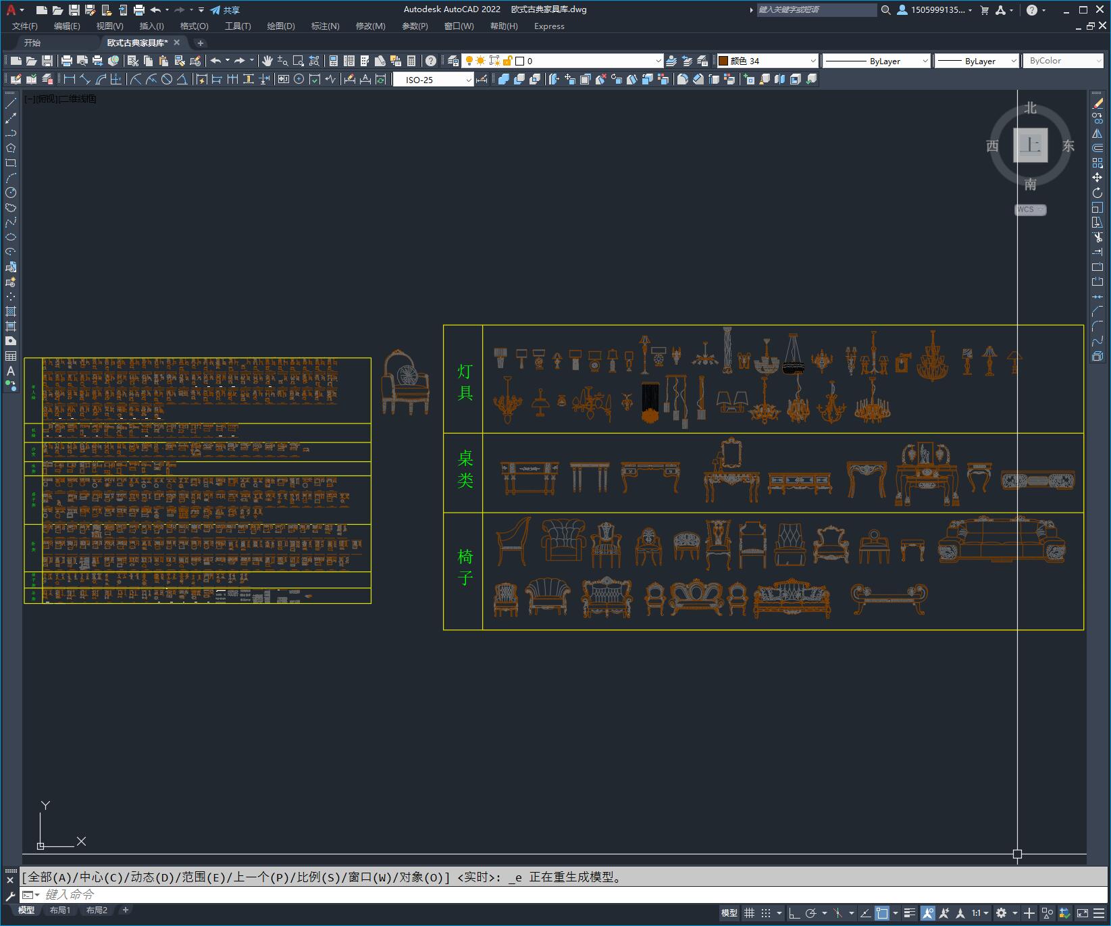
Task: Toggle Object Snap square in status bar
Action: coord(882,913)
